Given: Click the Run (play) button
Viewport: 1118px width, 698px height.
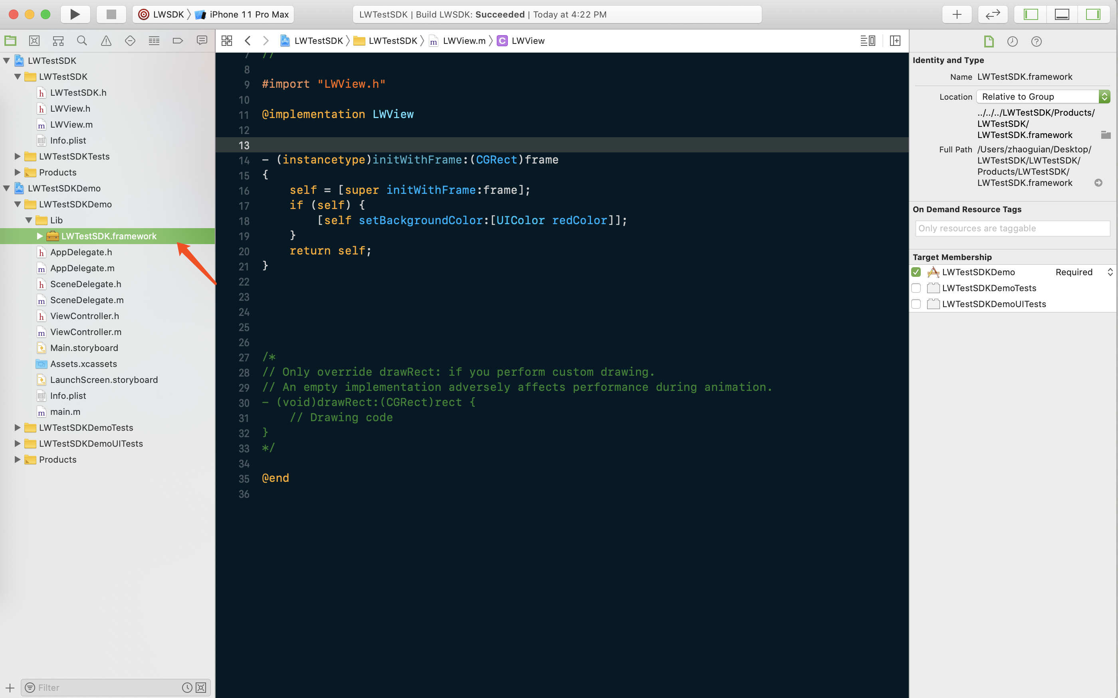Looking at the screenshot, I should click(x=75, y=14).
